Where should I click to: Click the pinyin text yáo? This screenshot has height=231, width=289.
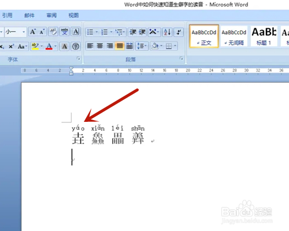click(78, 128)
